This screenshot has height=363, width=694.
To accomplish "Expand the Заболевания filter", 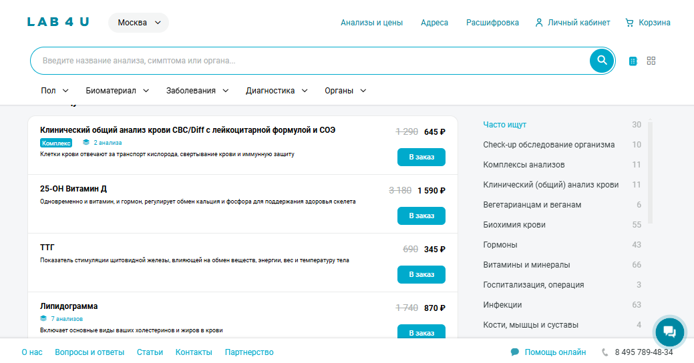I will [198, 91].
